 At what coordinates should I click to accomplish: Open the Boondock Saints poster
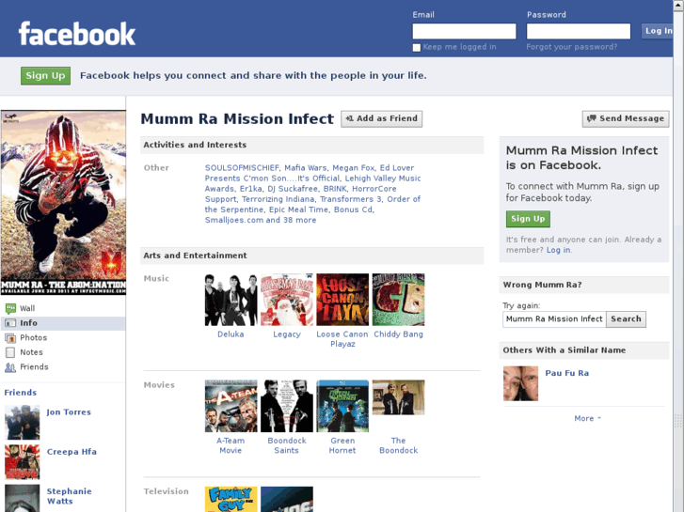pos(287,406)
